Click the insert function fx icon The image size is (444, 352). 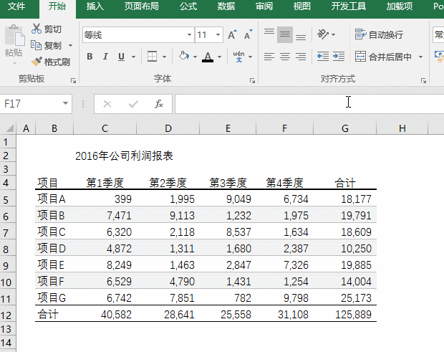(x=159, y=104)
